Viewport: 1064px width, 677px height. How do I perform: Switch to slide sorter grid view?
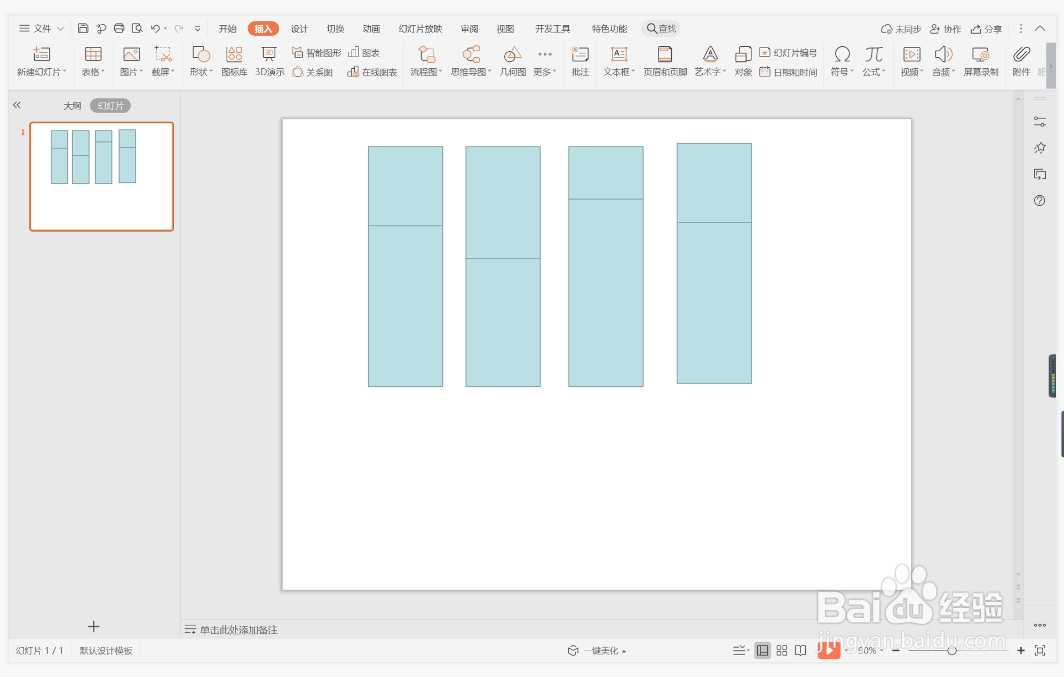coord(782,650)
